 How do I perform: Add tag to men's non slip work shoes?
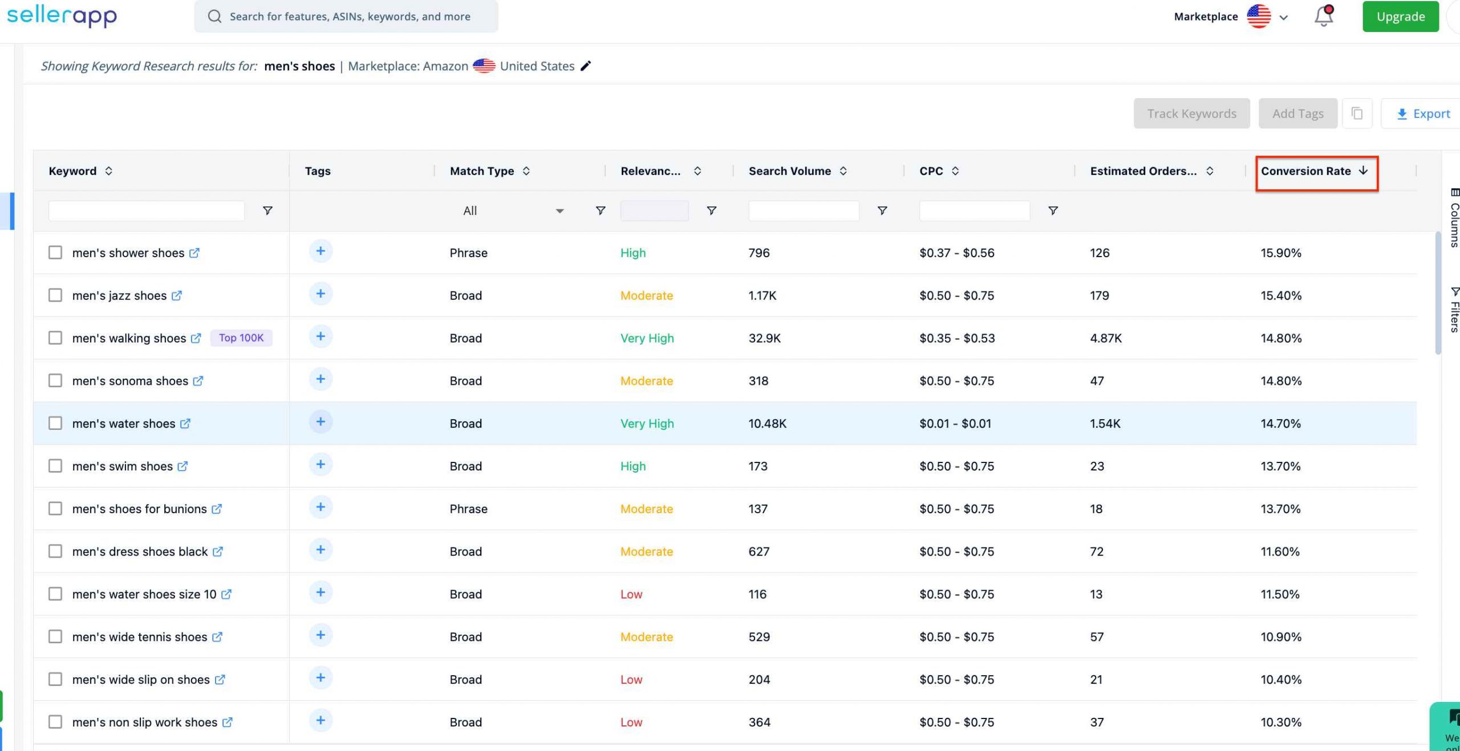[x=321, y=720]
